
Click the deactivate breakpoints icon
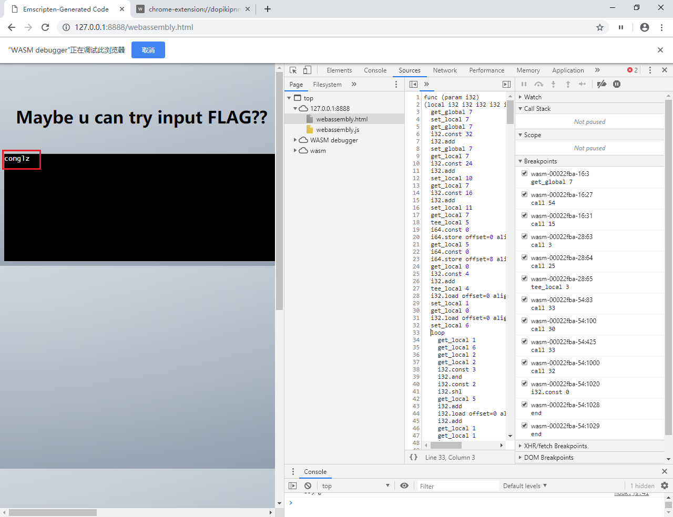(x=602, y=84)
